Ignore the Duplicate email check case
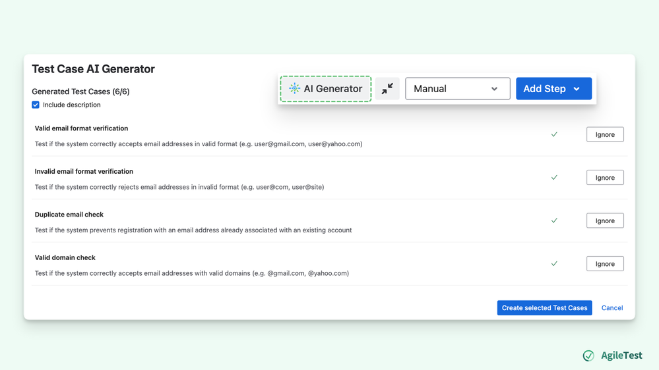This screenshot has width=659, height=370. 605,221
